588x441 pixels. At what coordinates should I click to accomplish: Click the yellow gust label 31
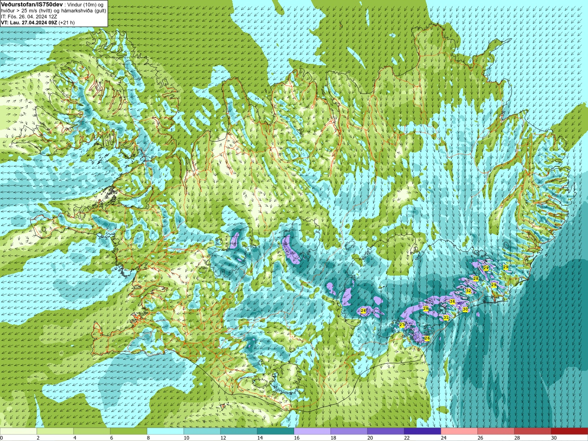[446, 318]
